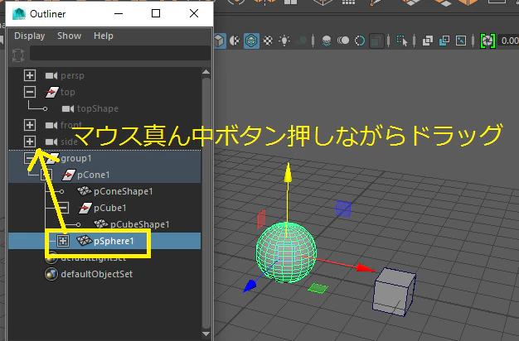The width and height of the screenshot is (519, 341).
Task: Click the X-ray joints icon
Action: pos(461,41)
